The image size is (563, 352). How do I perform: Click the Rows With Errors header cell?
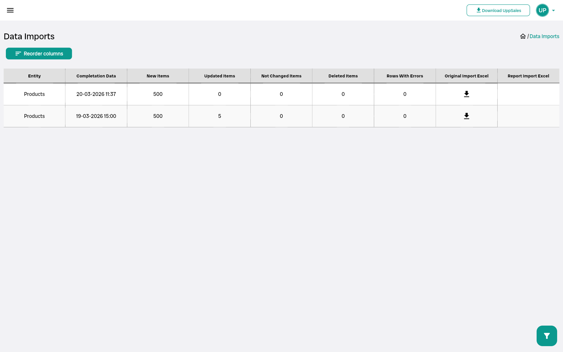(x=405, y=76)
